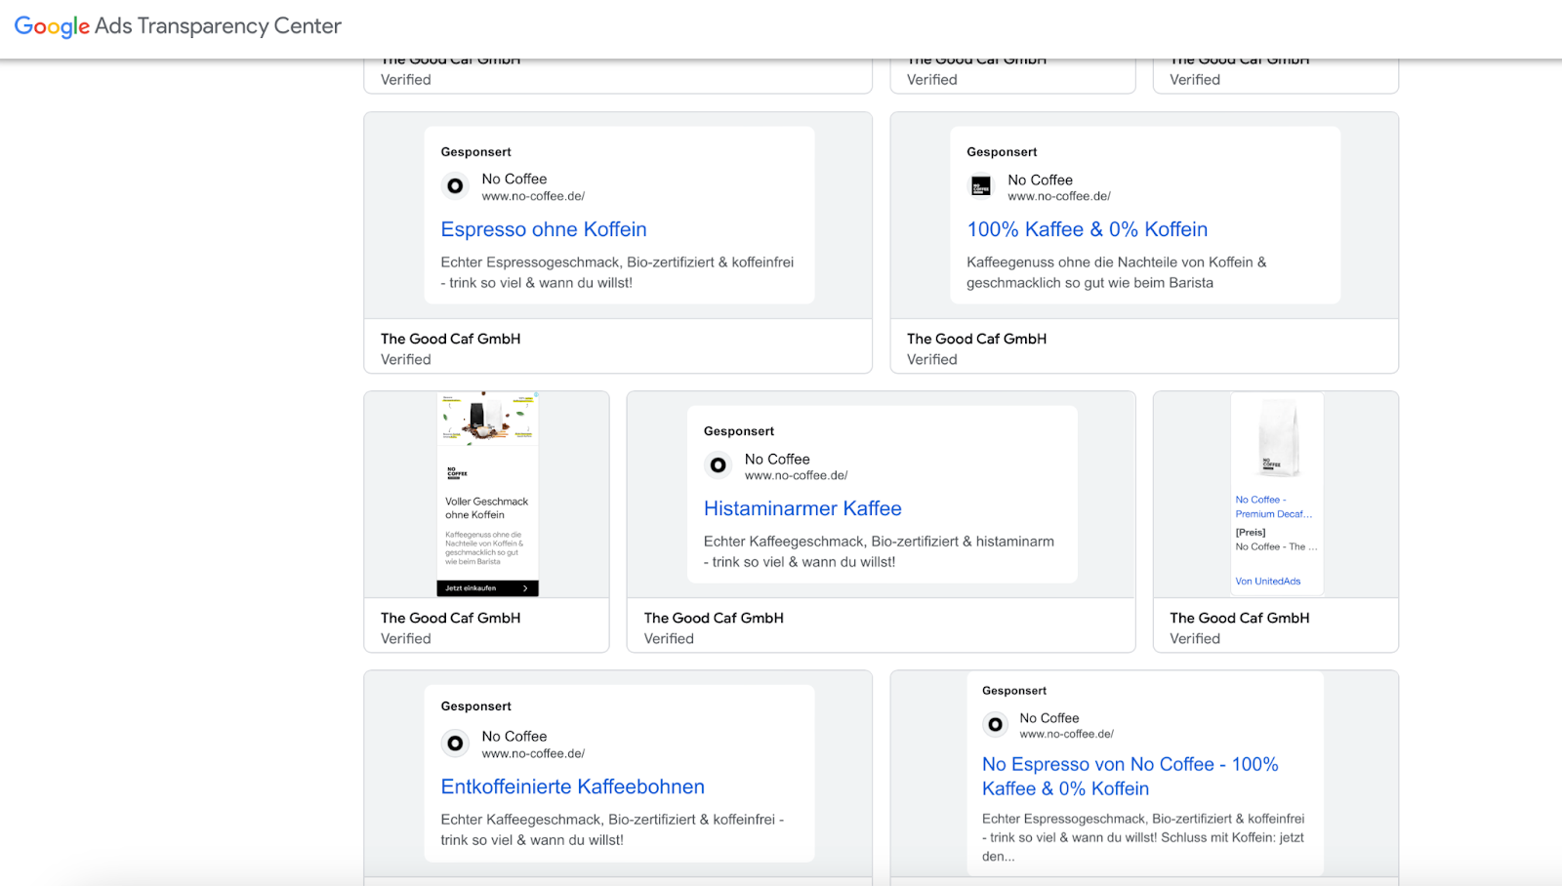The height and width of the screenshot is (886, 1562).
Task: Click the Gesponsert label in Espresso ohne Koffein ad
Action: tap(476, 152)
